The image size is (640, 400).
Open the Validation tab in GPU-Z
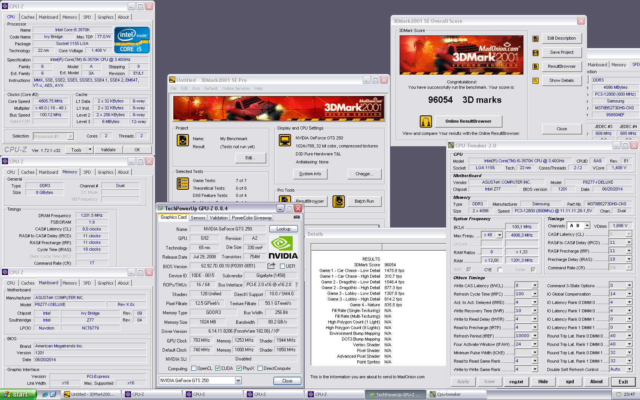coord(219,218)
